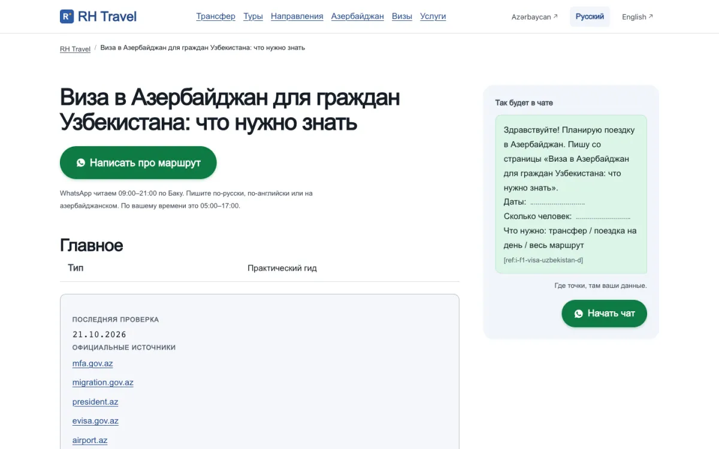Open the mfa.gov.az source link

coord(93,363)
